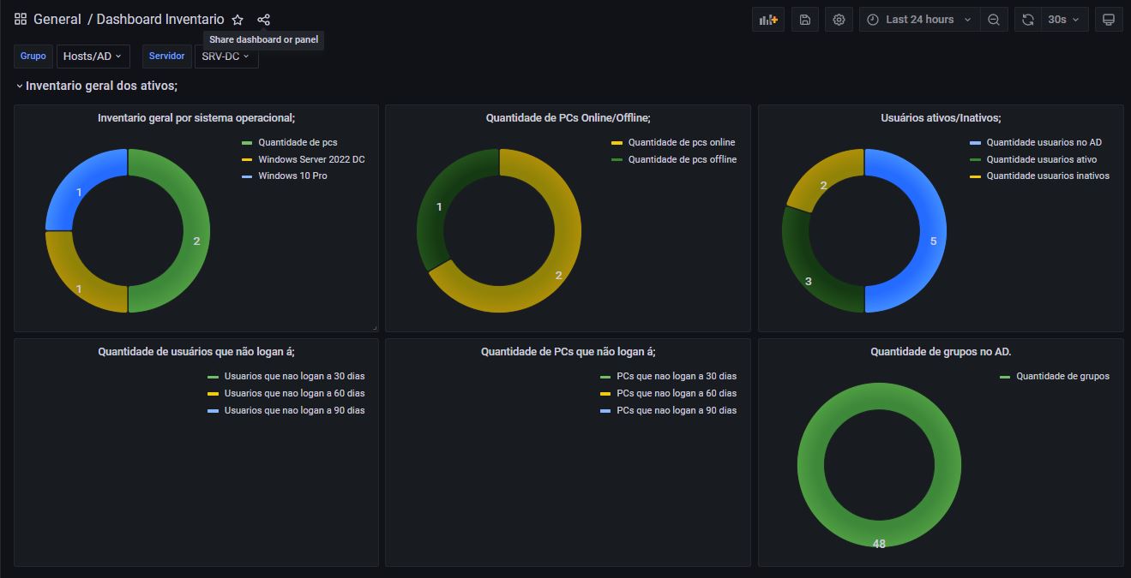Save the dashboard with the disk icon
Image resolution: width=1131 pixels, height=578 pixels.
pyautogui.click(x=804, y=20)
